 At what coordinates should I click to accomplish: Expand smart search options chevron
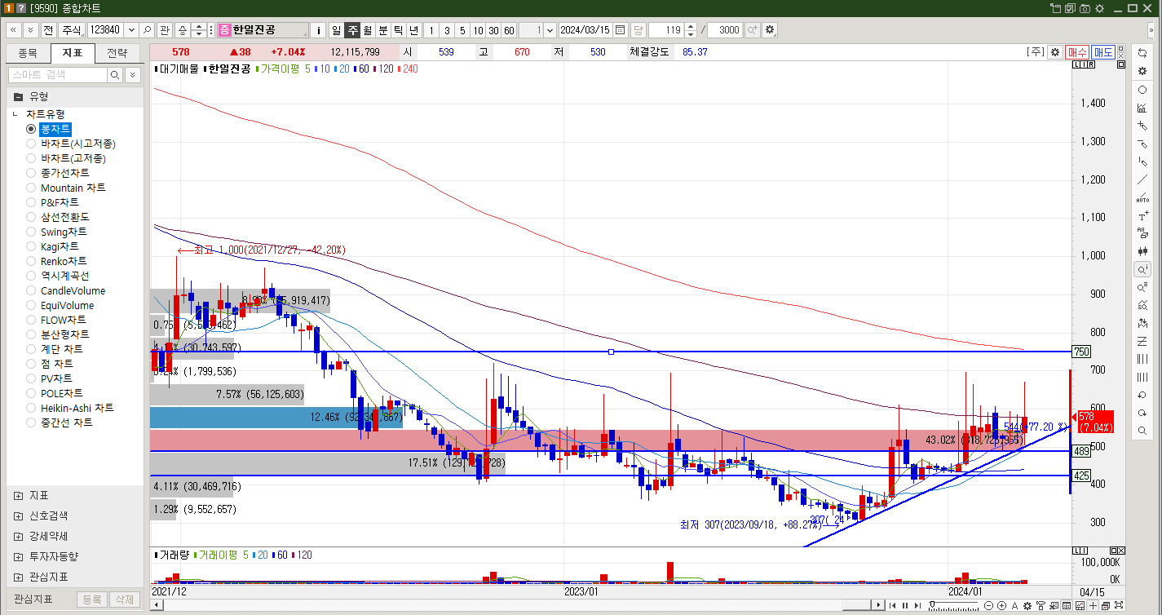133,74
